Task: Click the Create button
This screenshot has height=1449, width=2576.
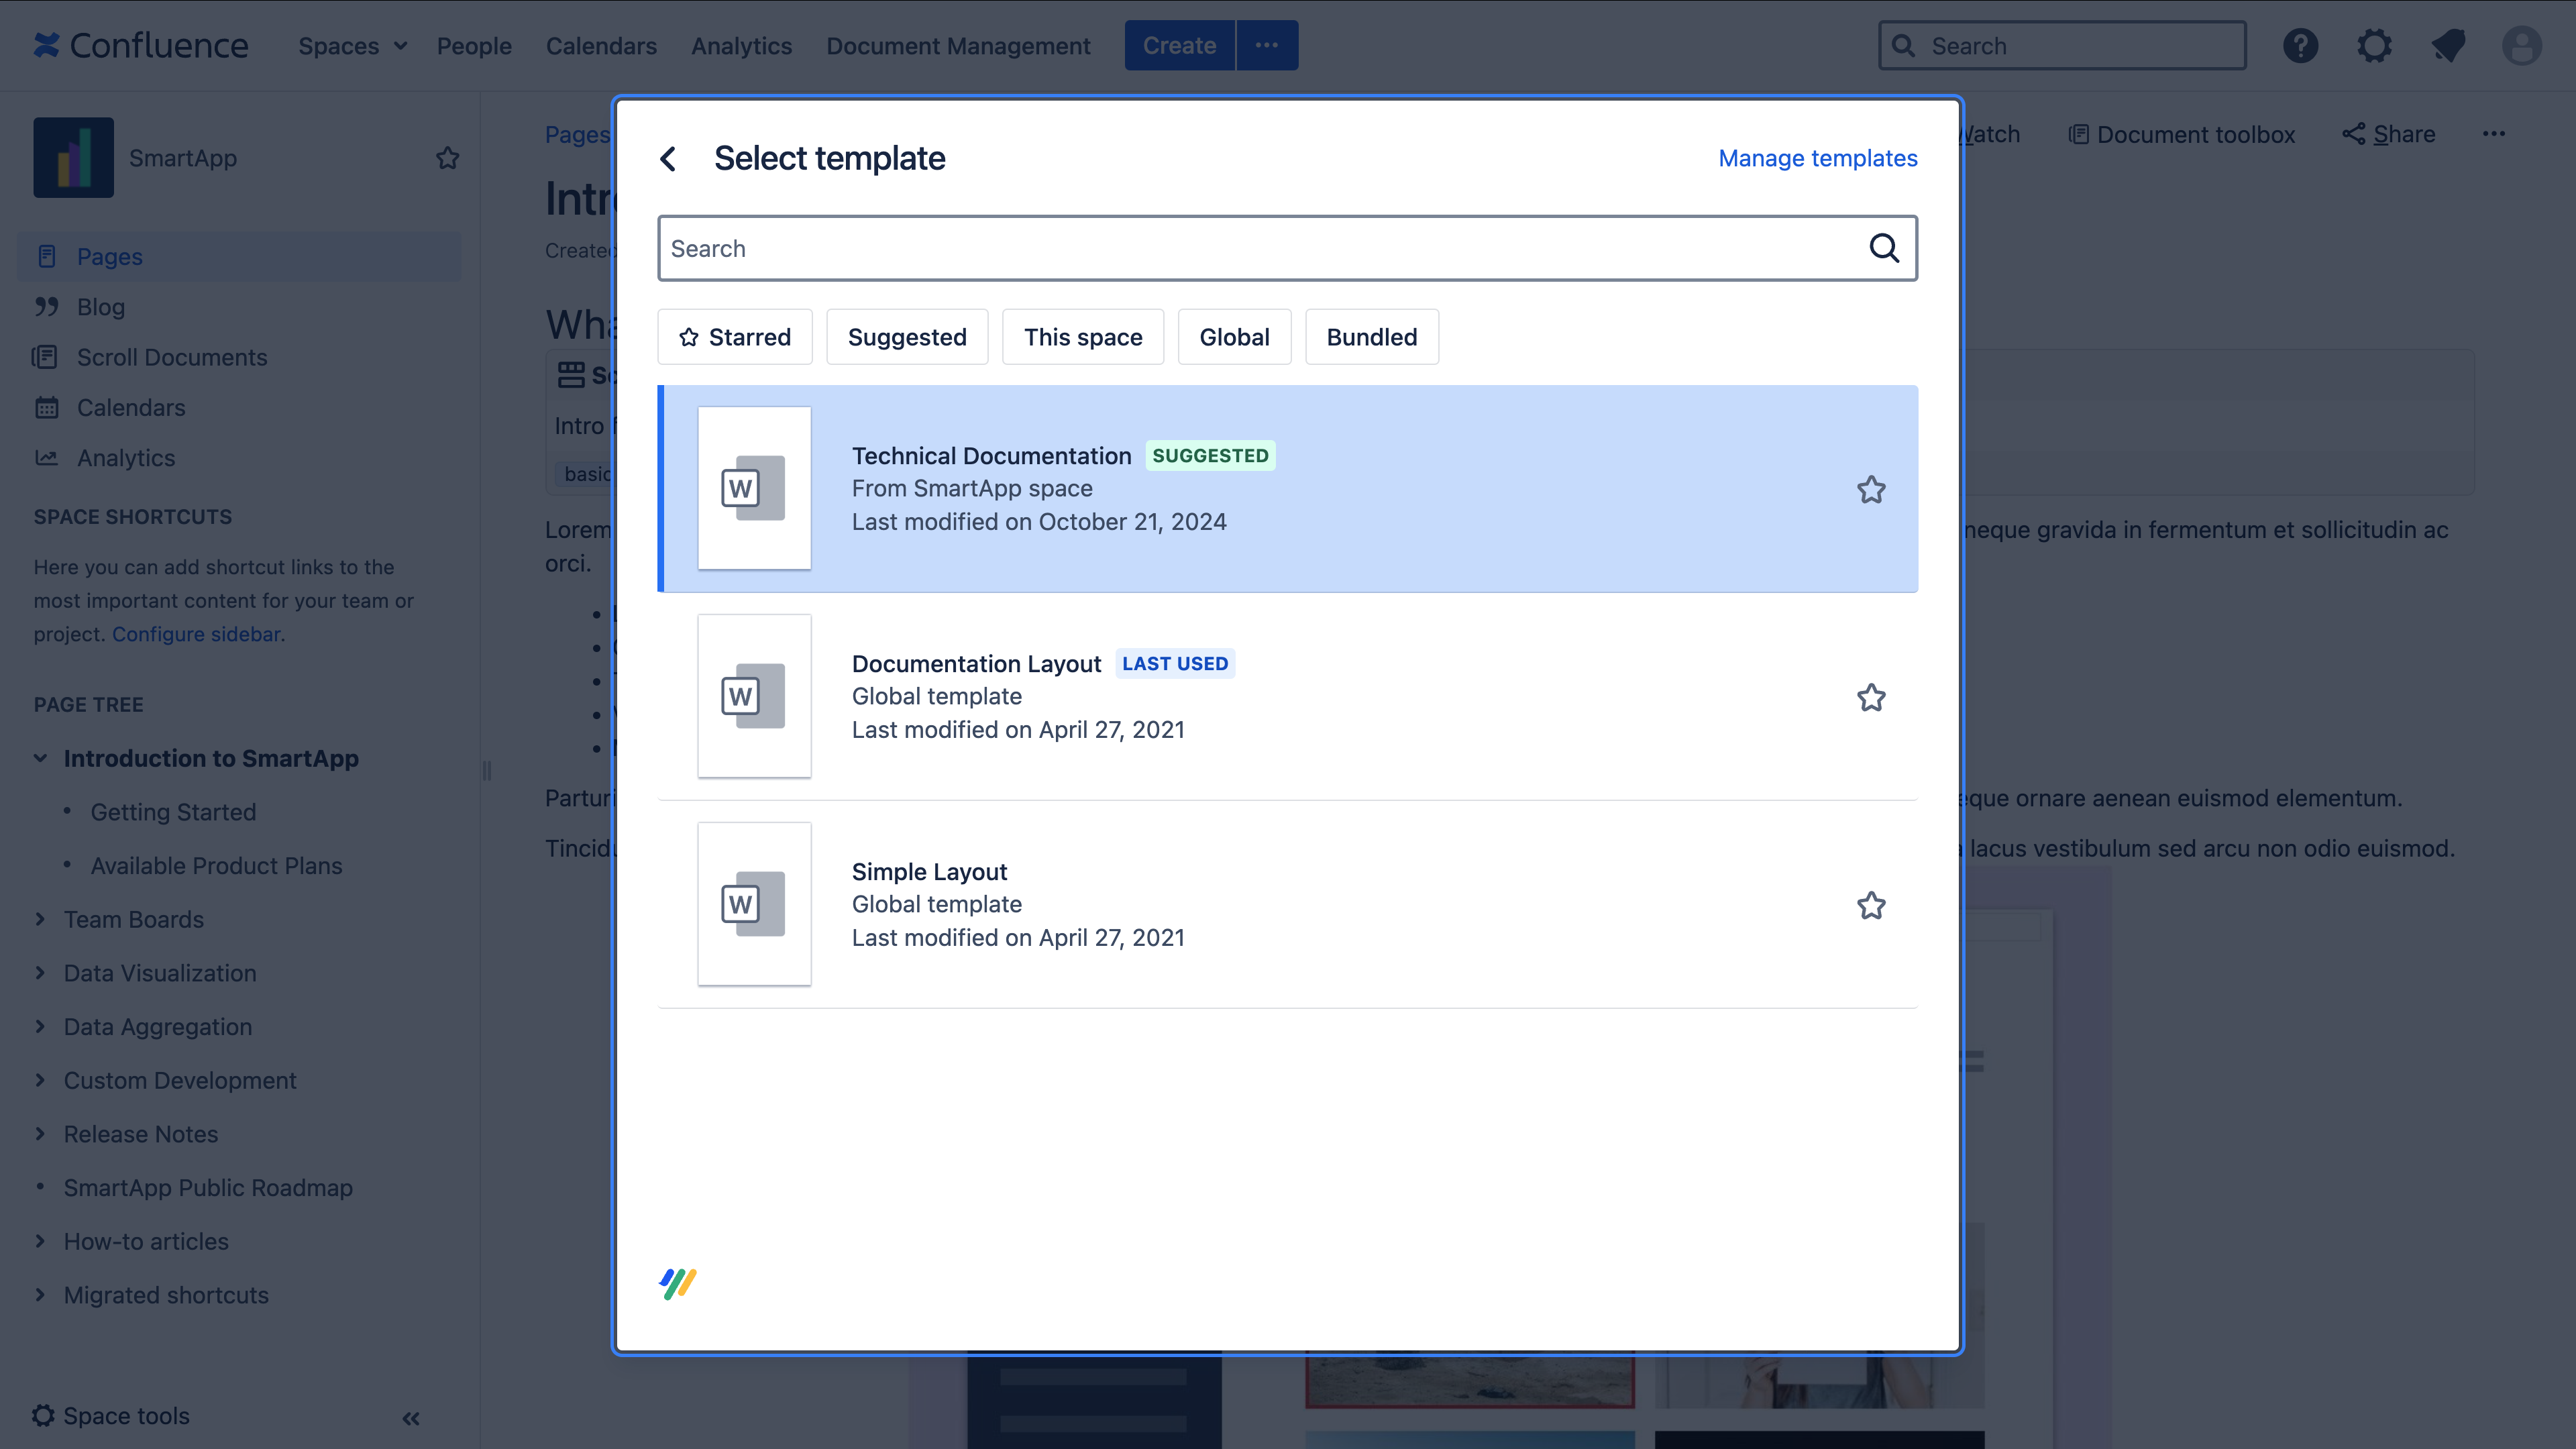Action: (x=1179, y=46)
